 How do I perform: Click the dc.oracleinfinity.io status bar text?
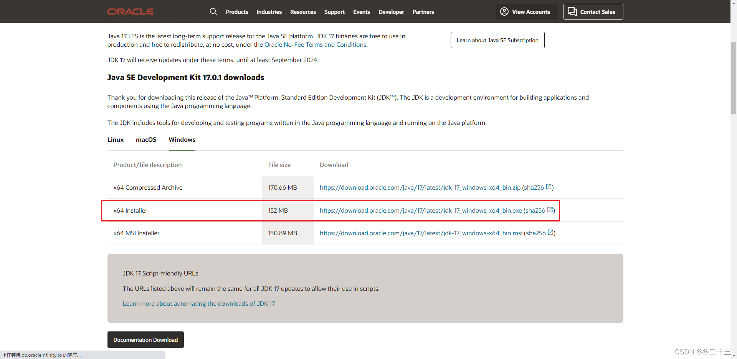(x=41, y=355)
